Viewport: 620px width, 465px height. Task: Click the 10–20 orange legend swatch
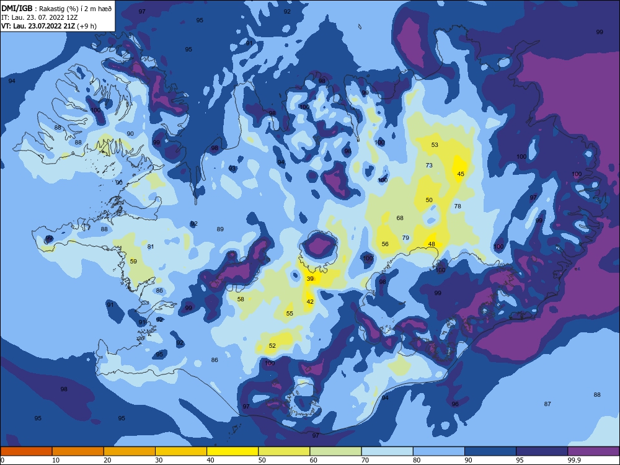click(x=78, y=451)
